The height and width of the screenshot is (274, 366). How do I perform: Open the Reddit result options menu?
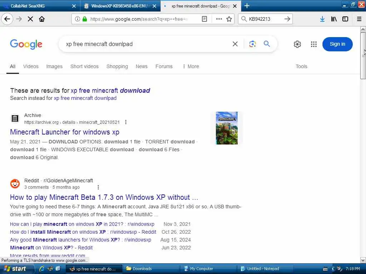click(98, 187)
